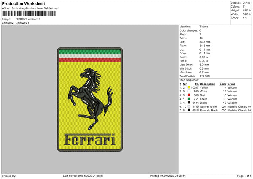
Task: Click the Width value 3.06 in
Action: pos(247,14)
